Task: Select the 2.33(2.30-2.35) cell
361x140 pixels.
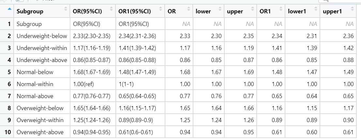Action: 91,36
